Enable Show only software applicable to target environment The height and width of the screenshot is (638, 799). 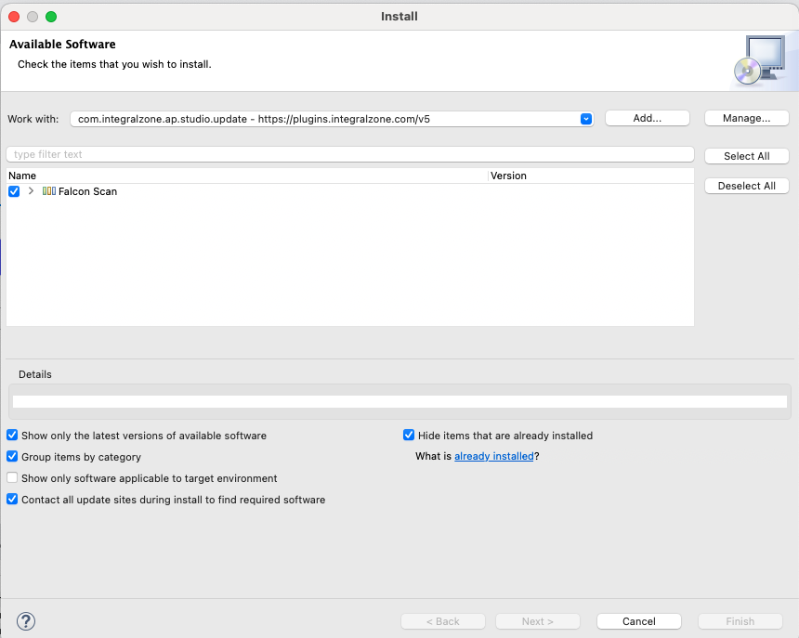pyautogui.click(x=12, y=477)
